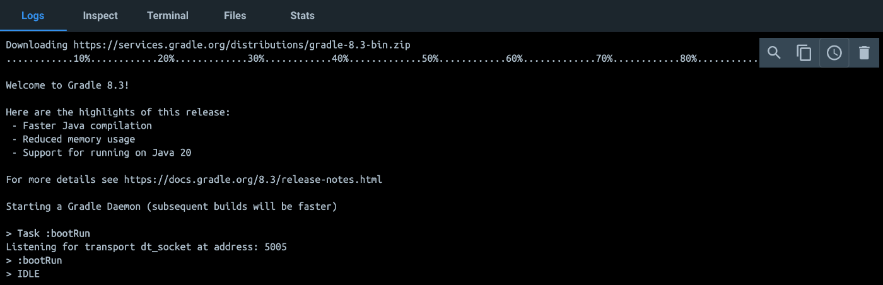Open the log search magnifier icon
The image size is (883, 285).
click(774, 53)
